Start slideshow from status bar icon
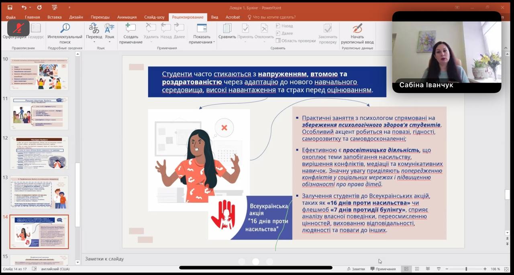The image size is (514, 275). pos(438,269)
